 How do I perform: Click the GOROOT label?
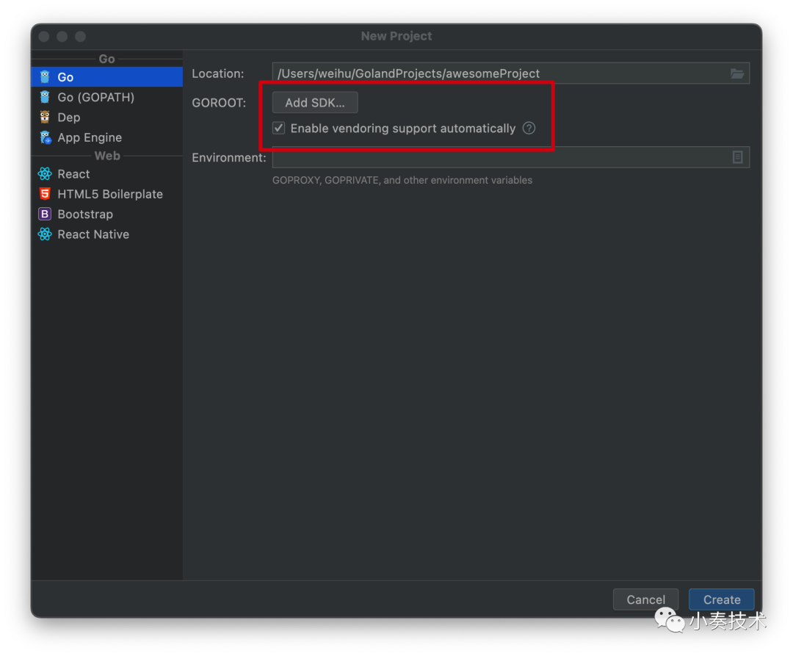pos(219,103)
